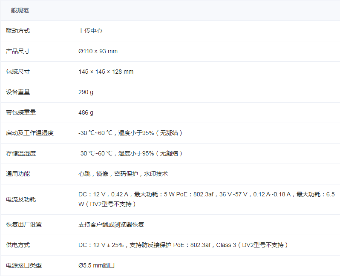Click the 上传中心 value cell
Screen dimensions: 340x276
coord(90,31)
